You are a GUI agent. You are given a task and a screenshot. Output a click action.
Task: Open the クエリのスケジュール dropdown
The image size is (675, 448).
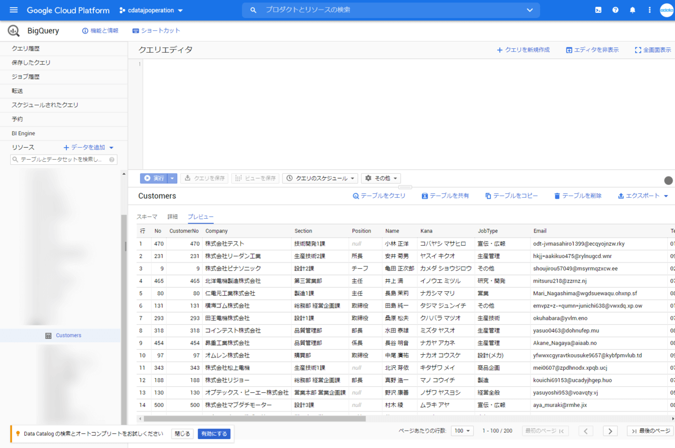point(320,178)
